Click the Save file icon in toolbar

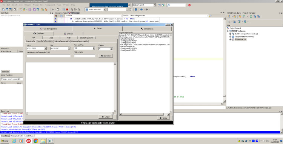tap(29, 9)
